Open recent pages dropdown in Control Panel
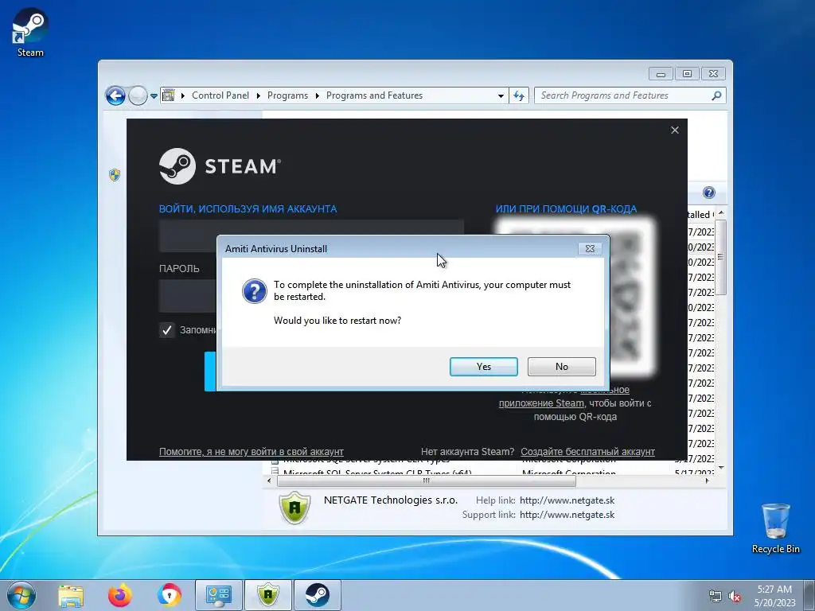The height and width of the screenshot is (611, 815). [154, 96]
